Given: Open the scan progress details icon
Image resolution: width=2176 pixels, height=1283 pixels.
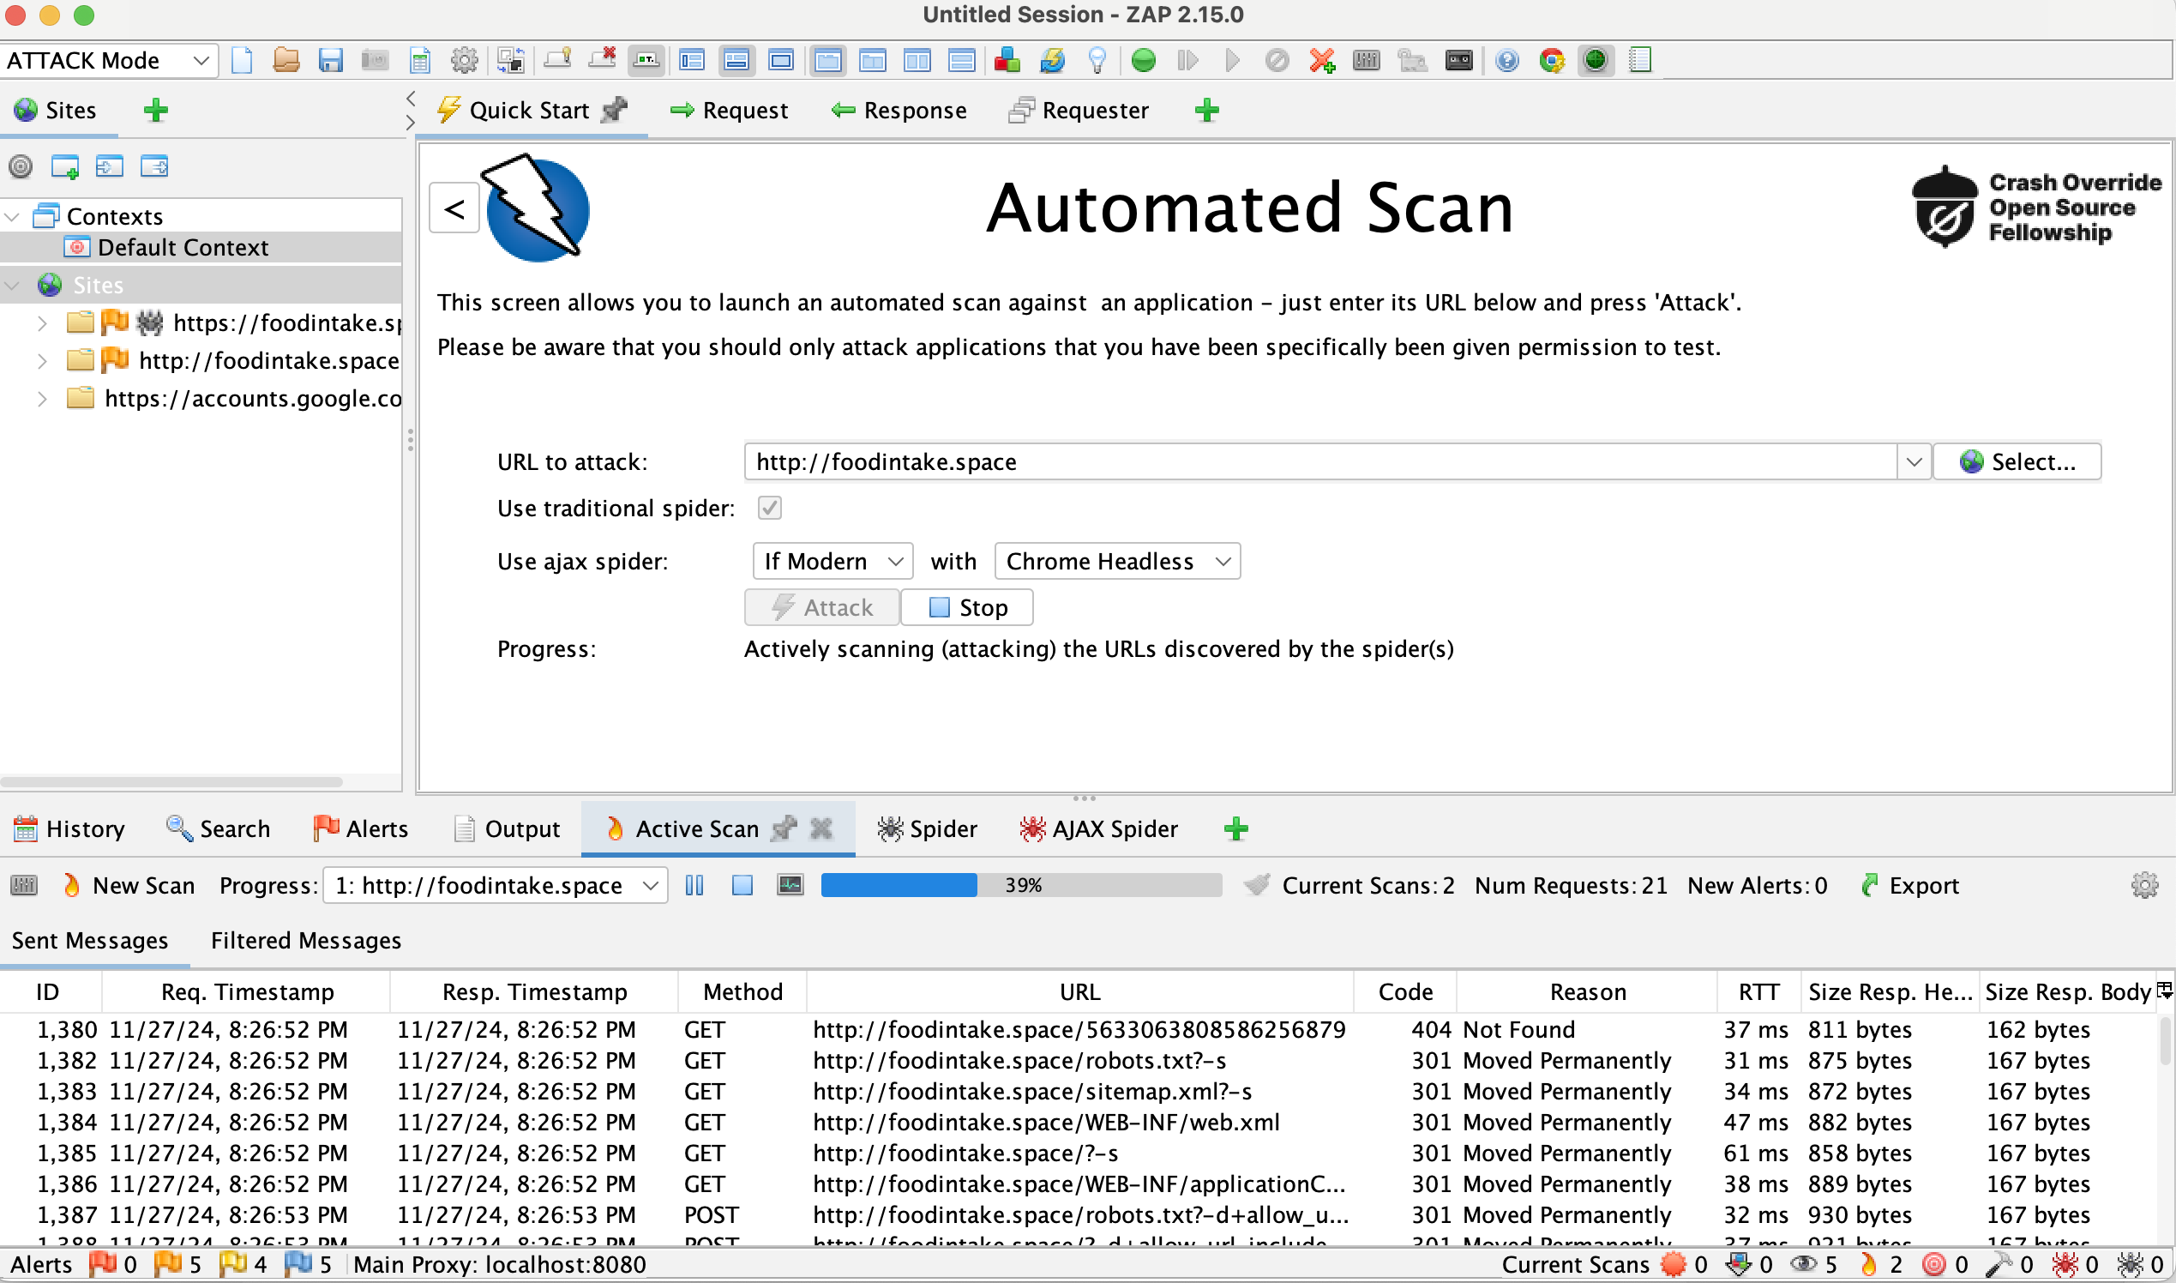Looking at the screenshot, I should (790, 885).
